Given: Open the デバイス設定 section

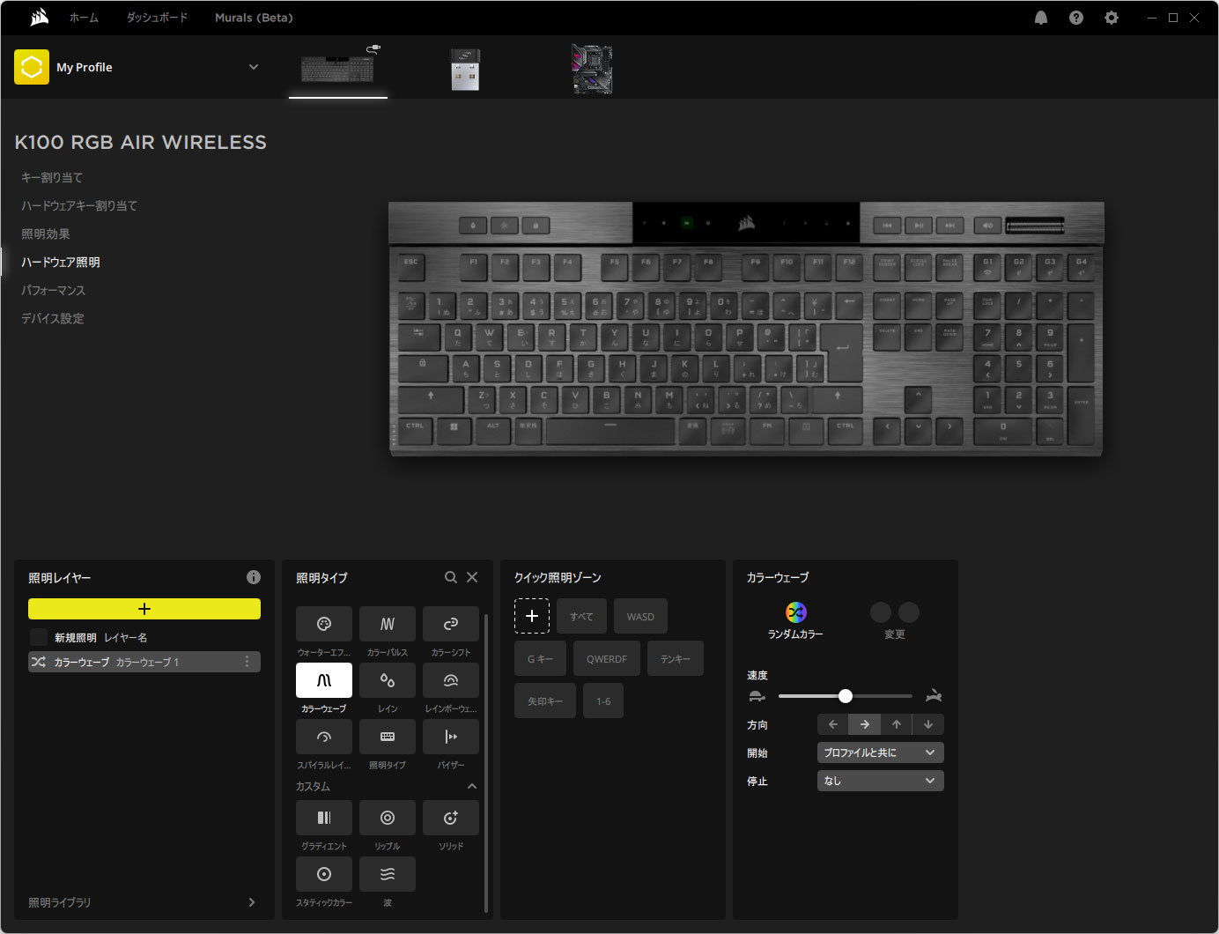Looking at the screenshot, I should coord(53,318).
